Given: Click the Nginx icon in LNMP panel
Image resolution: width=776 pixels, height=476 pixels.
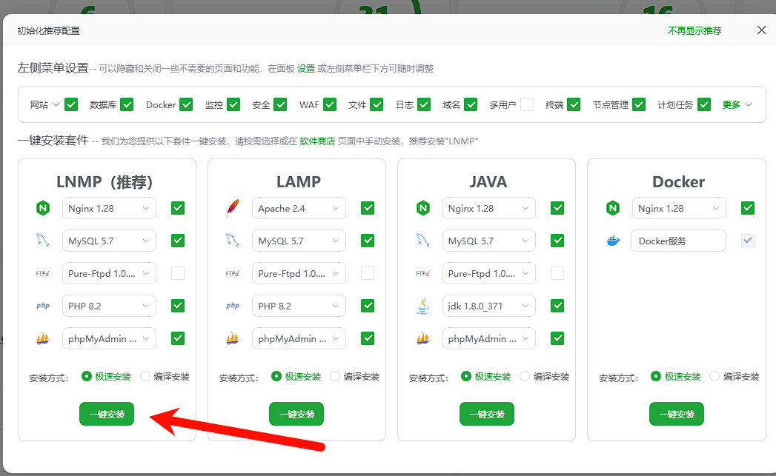Looking at the screenshot, I should click(42, 208).
